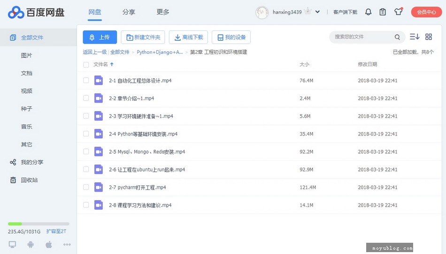Screen dimensions: 446x254
Task: Open the more clients ellipsis icon
Action: 67,244
